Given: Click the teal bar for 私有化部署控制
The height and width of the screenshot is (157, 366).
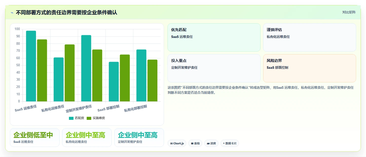Looking at the screenshot, I should [141, 75].
